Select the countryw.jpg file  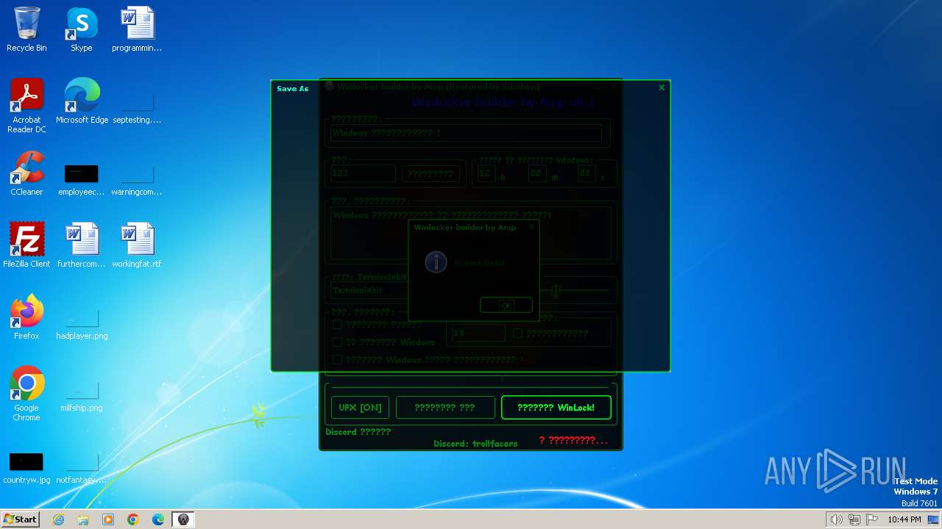point(26,469)
